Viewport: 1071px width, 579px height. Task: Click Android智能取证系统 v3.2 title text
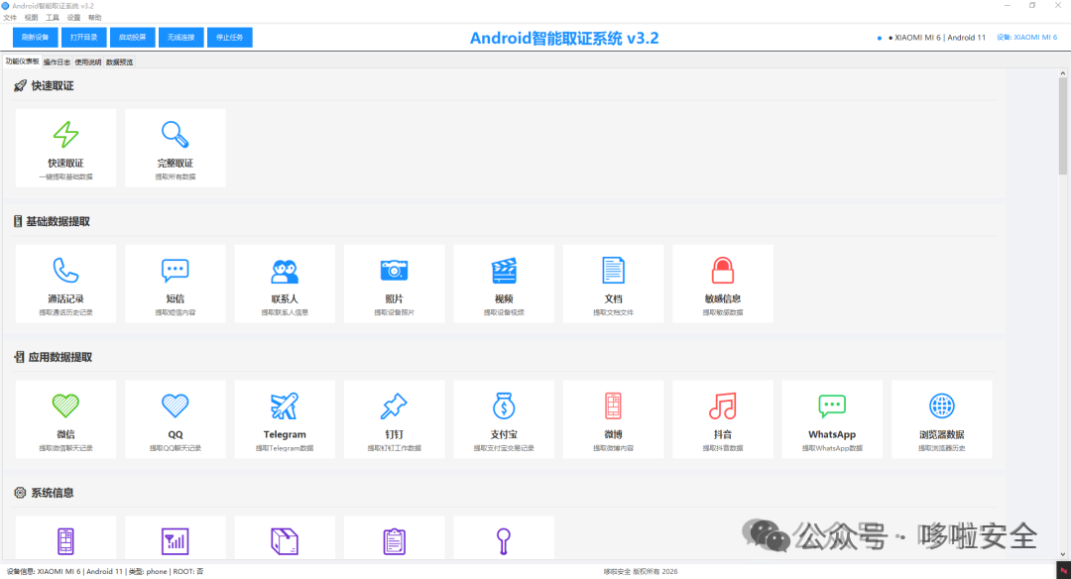click(564, 39)
